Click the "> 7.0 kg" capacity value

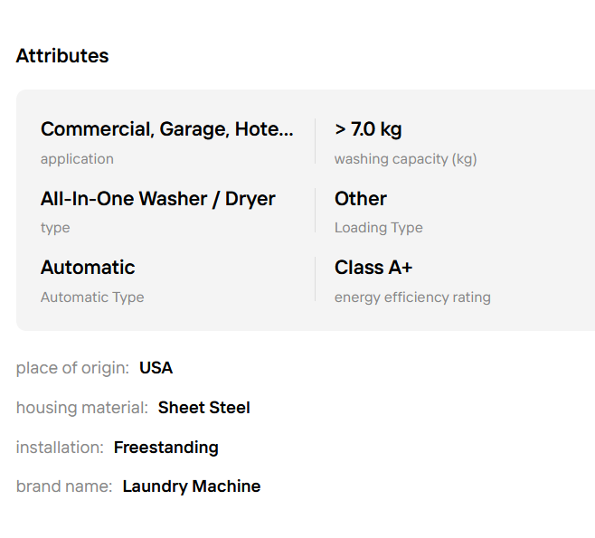pos(368,129)
